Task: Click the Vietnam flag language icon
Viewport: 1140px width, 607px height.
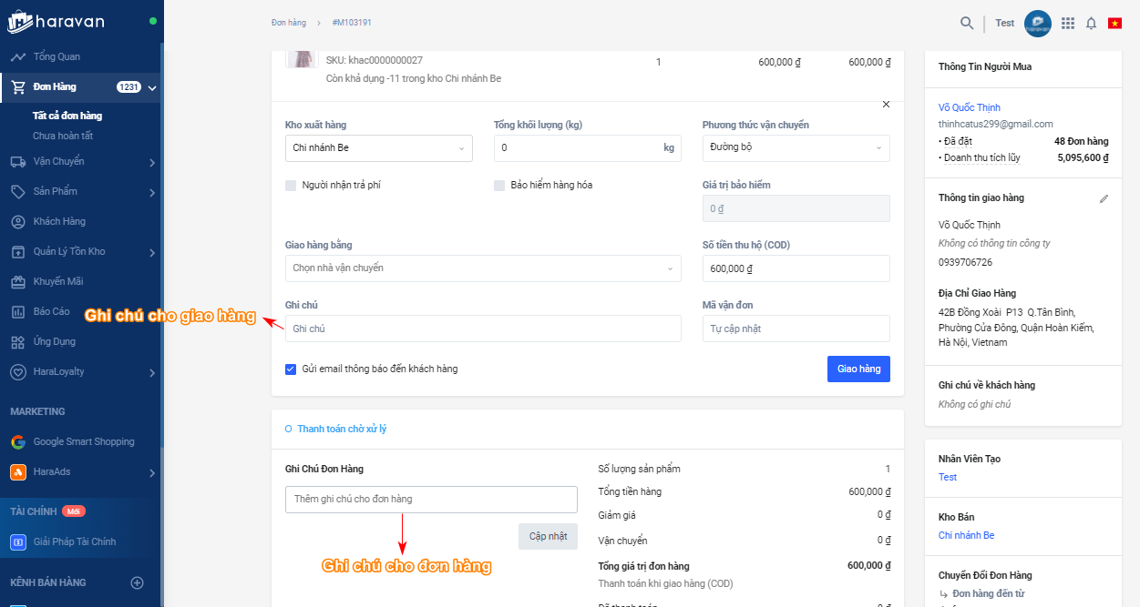Action: [1114, 23]
